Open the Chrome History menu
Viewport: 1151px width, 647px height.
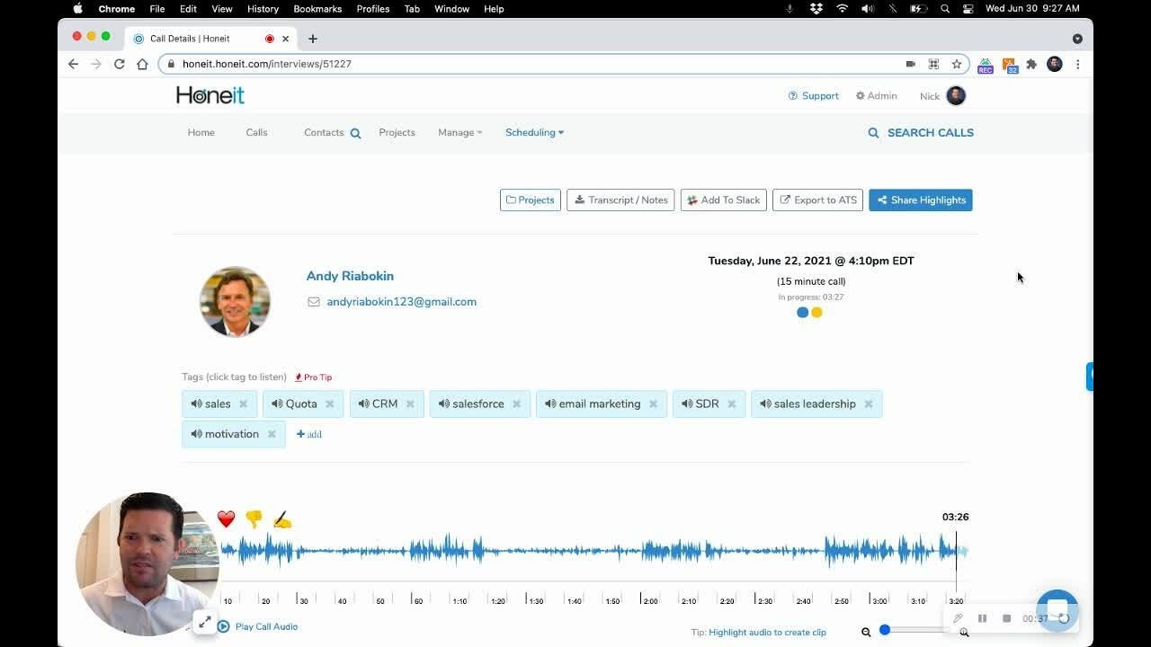point(263,9)
